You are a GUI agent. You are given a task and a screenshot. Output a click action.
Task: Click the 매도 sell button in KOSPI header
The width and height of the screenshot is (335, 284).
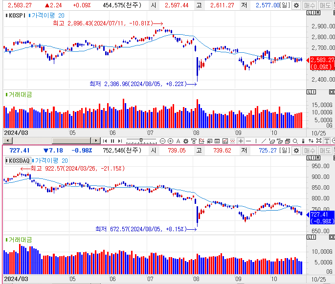click(325, 5)
